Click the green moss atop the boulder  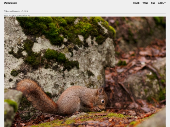tap(65, 29)
